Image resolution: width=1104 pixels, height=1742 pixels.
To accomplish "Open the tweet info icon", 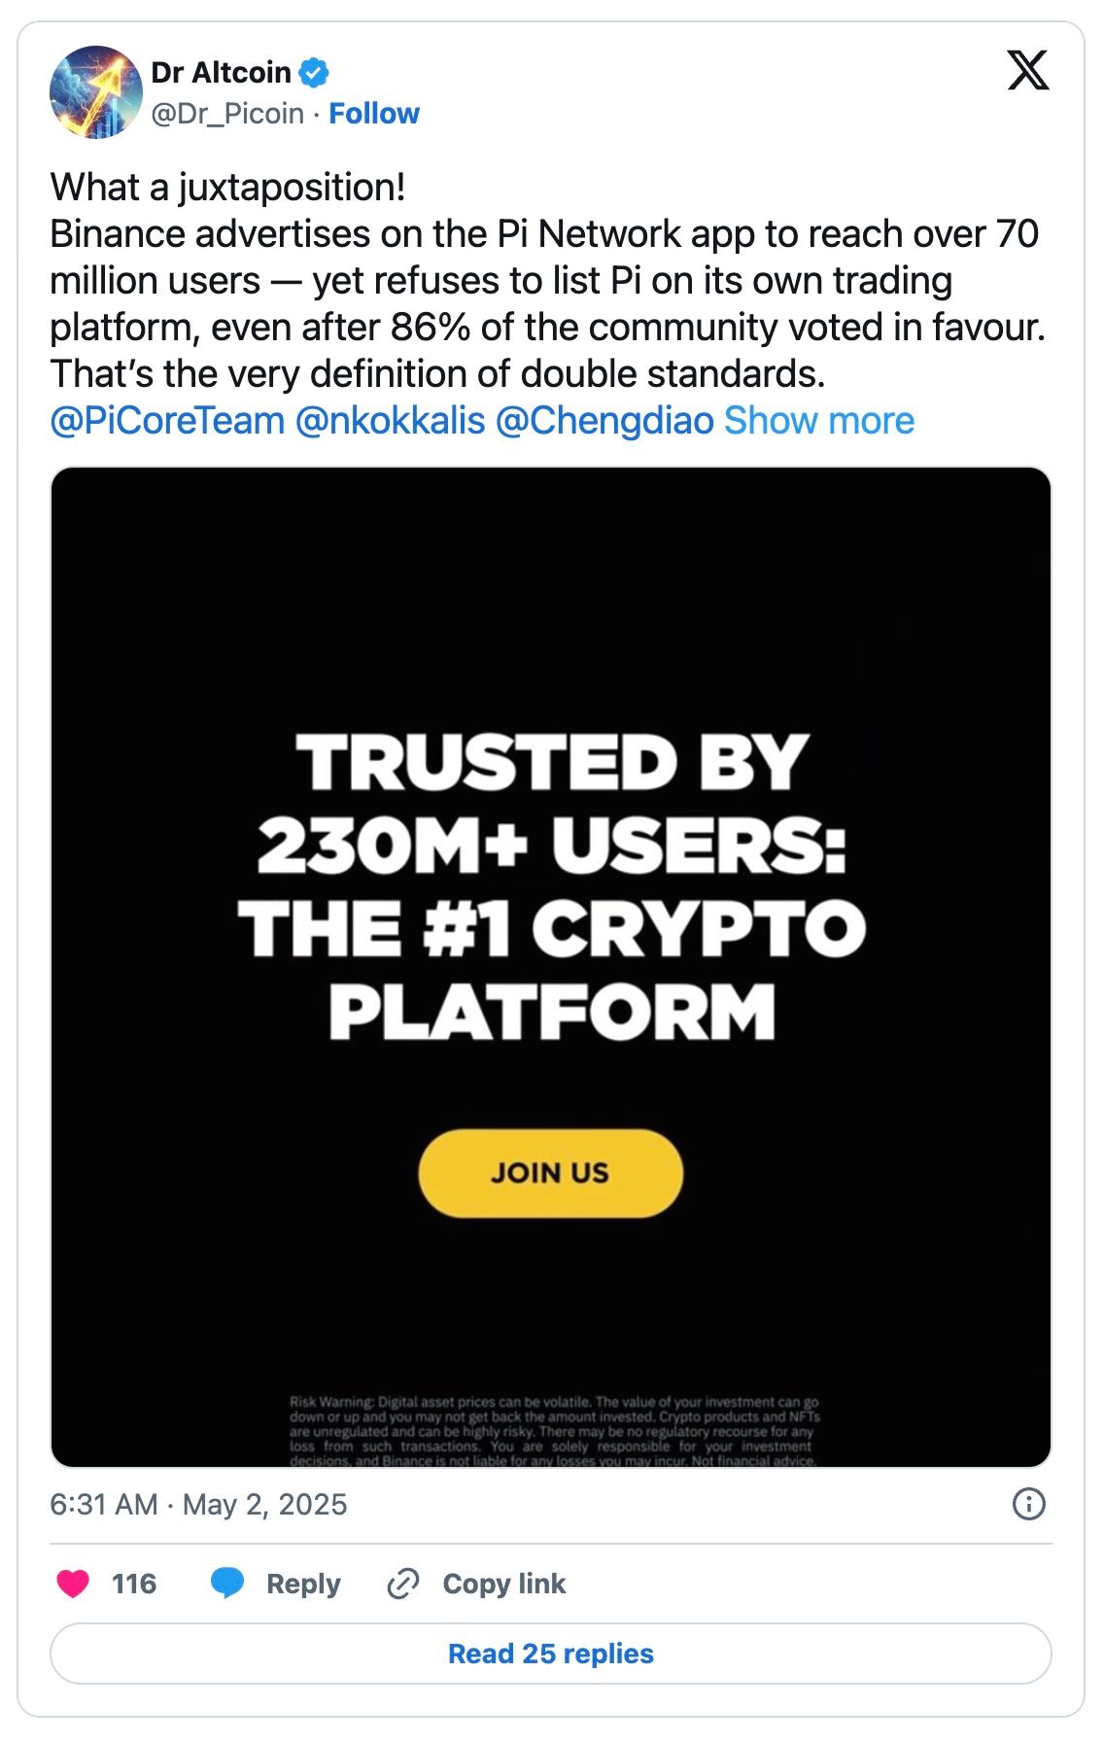I will (1028, 1504).
